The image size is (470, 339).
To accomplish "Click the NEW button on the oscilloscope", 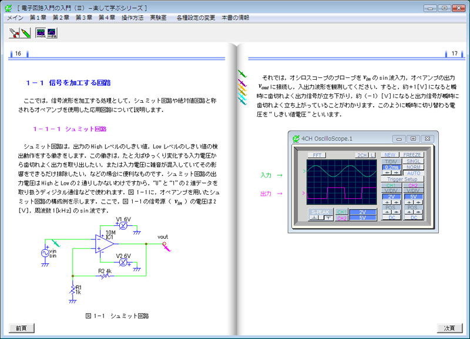I will pos(390,155).
